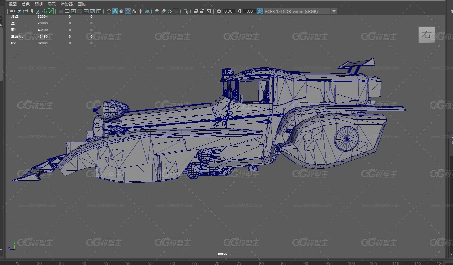Toggle the Shadows icon
The width and height of the screenshot is (453, 265).
(147, 11)
